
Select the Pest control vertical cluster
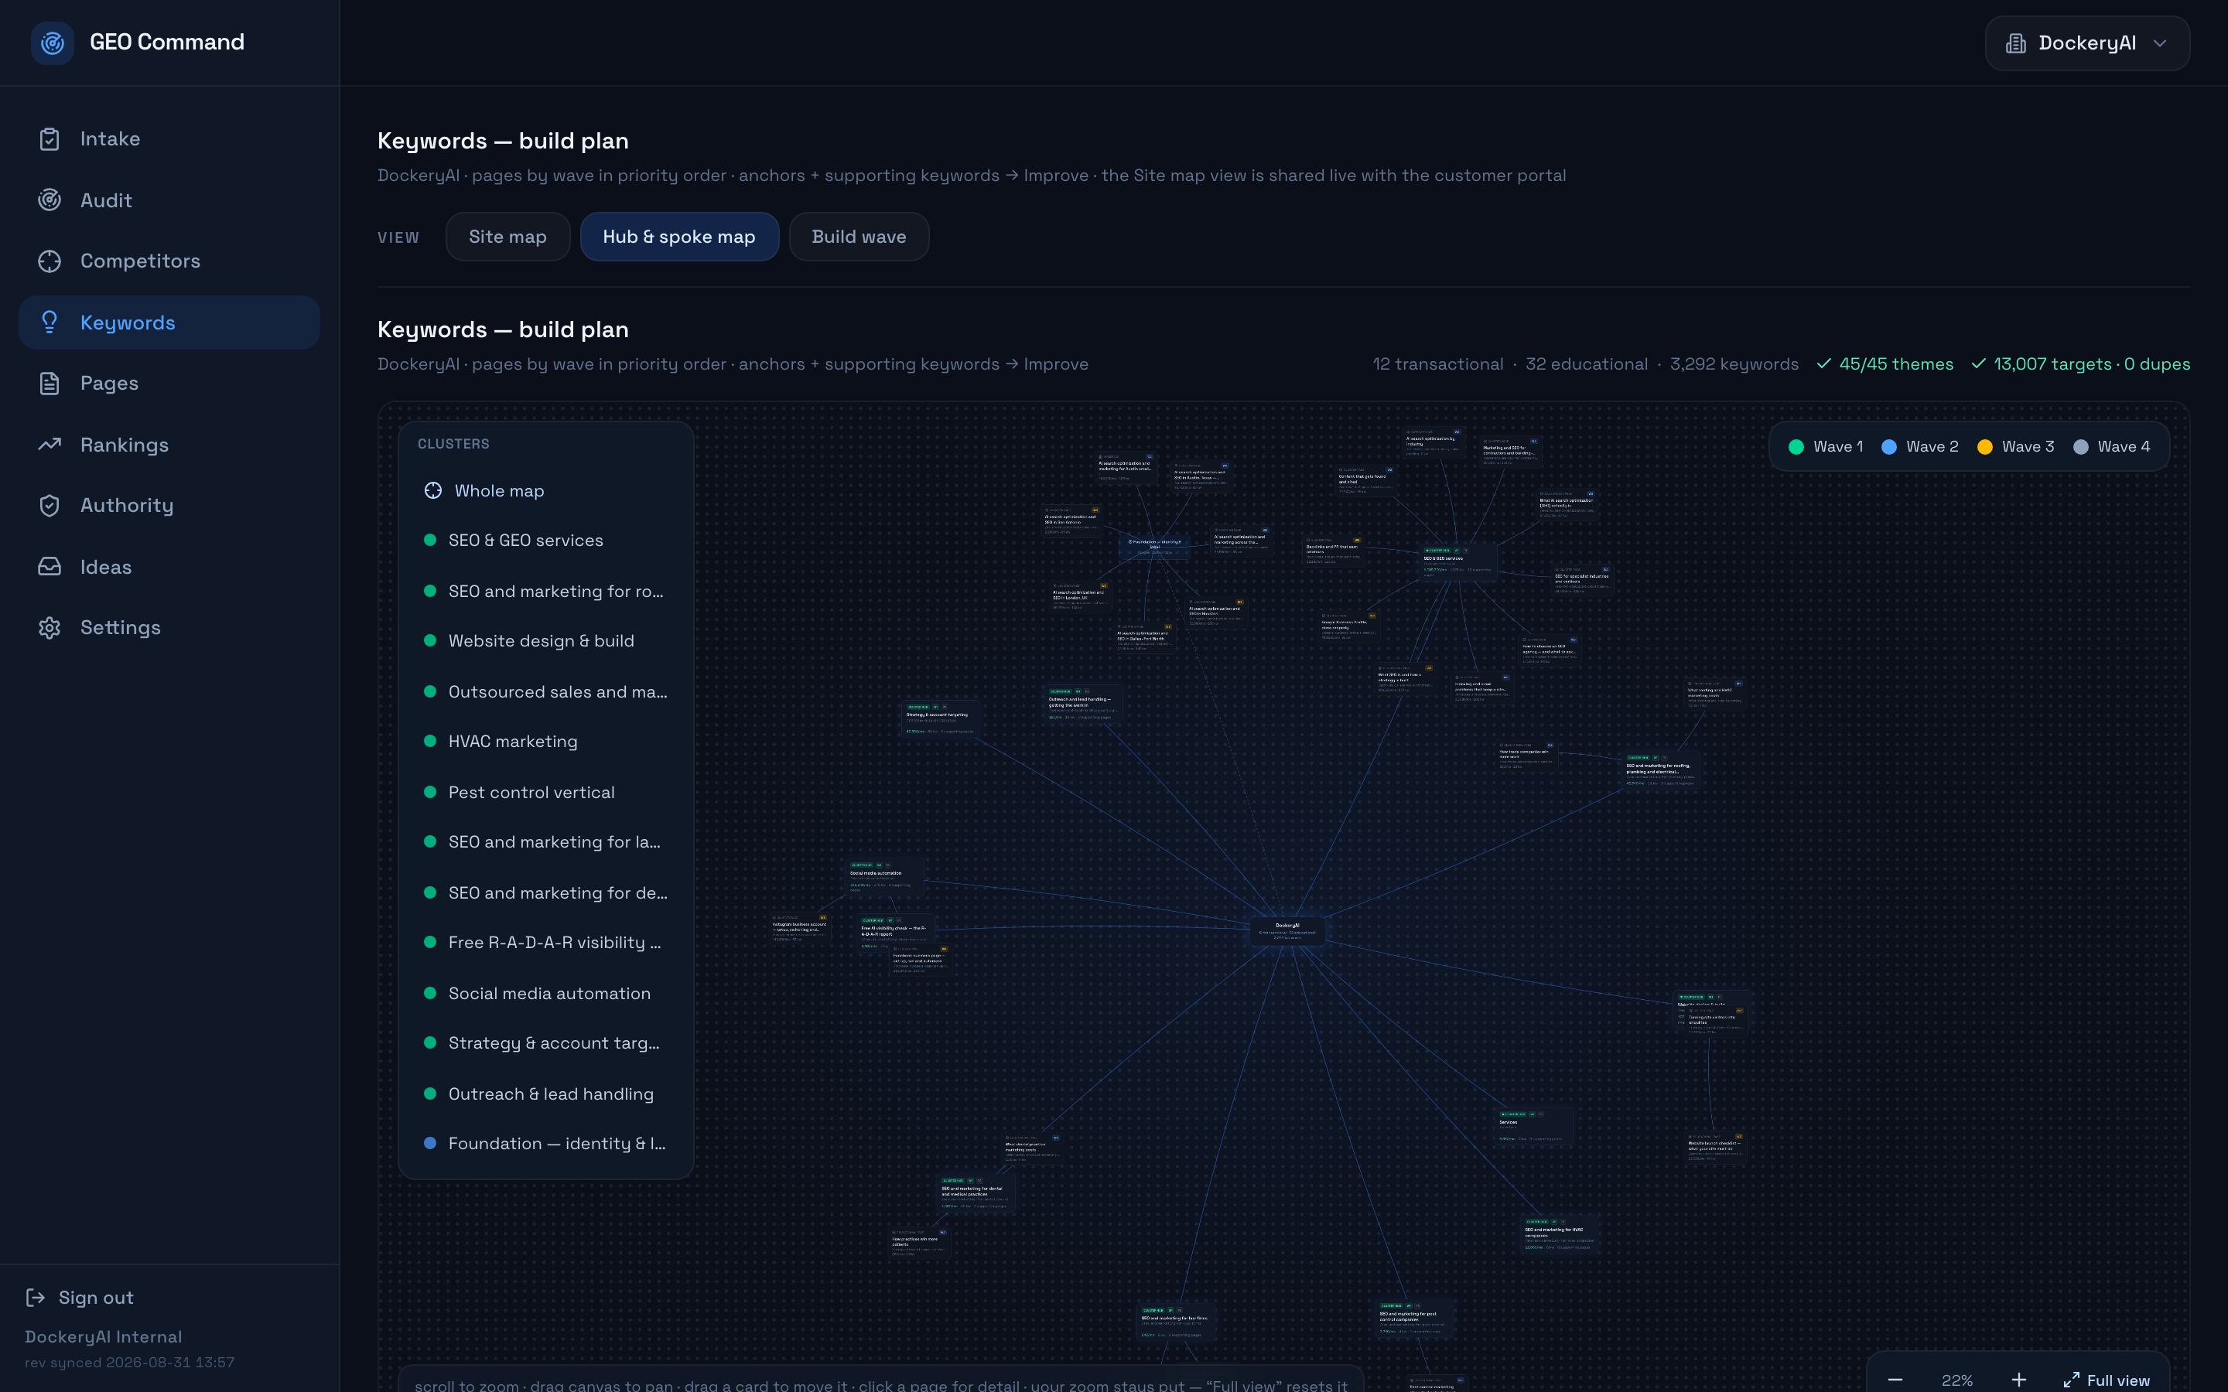[x=546, y=793]
